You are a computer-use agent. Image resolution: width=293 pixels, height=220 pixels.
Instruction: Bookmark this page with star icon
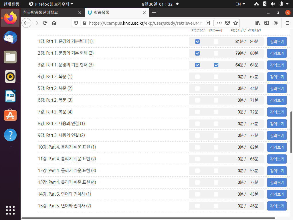235,23
